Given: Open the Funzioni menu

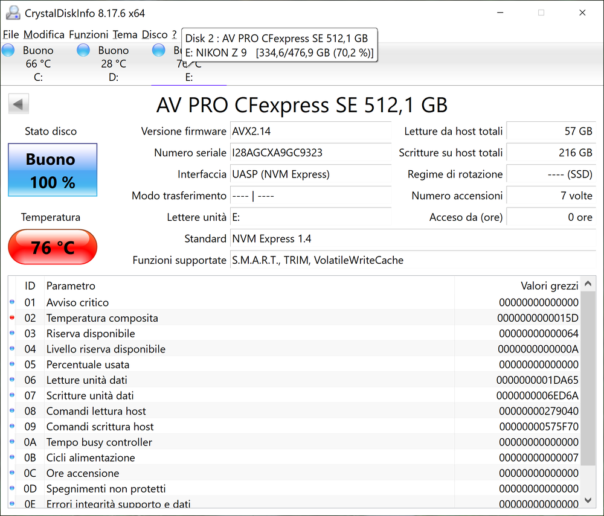Looking at the screenshot, I should coord(89,34).
